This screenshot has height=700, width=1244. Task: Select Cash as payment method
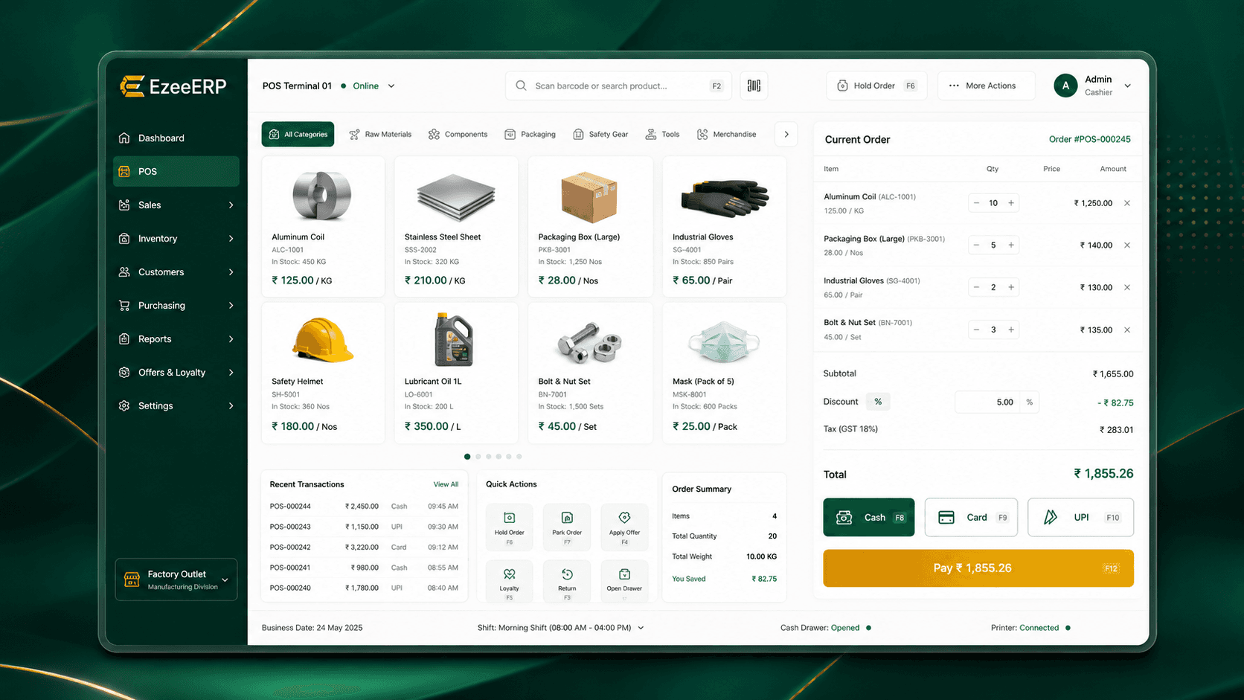click(869, 517)
